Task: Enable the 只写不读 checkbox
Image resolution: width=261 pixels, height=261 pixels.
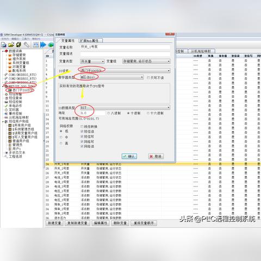Action: point(148,78)
